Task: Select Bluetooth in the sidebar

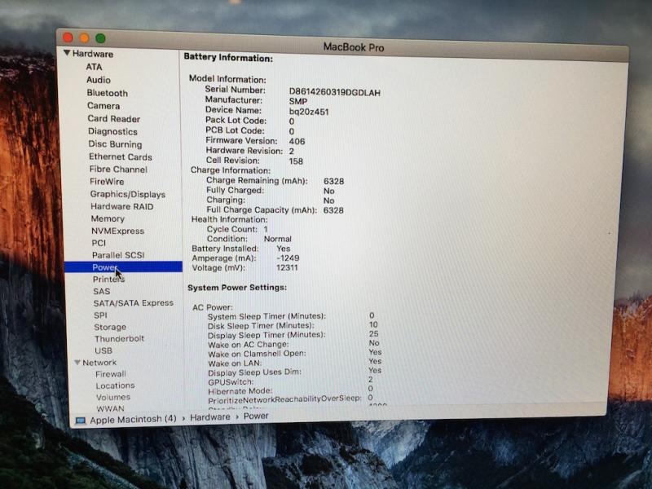Action: pos(108,93)
